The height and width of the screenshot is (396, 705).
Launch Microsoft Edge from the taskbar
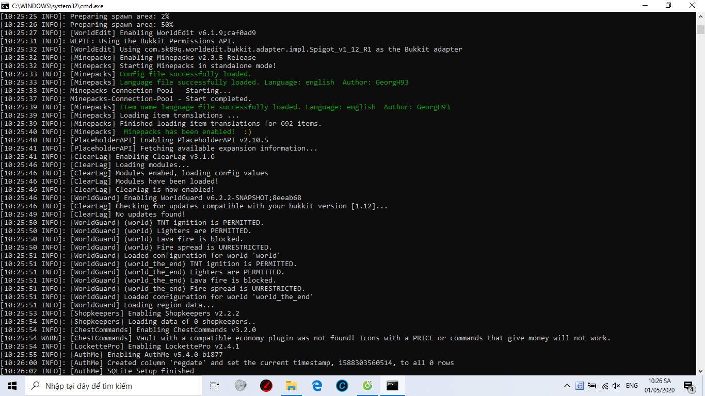pyautogui.click(x=316, y=386)
